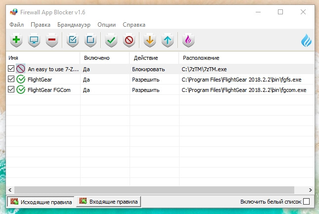Click the Check all items toolbar icon
This screenshot has height=214, width=319.
coord(73,40)
